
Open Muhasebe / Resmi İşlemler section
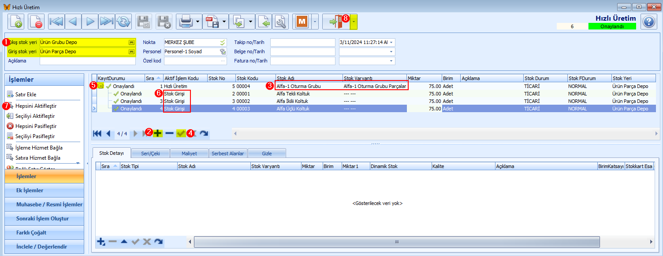point(44,205)
